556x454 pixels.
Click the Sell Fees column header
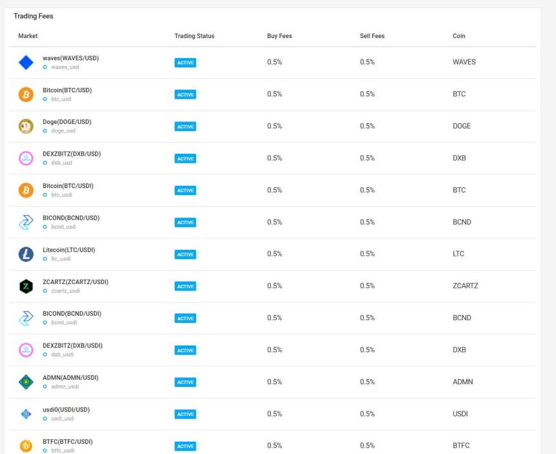click(x=372, y=36)
